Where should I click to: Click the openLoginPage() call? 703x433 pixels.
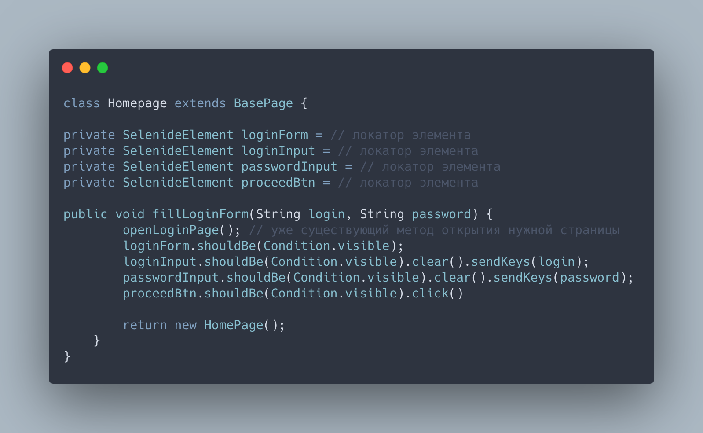pos(181,230)
